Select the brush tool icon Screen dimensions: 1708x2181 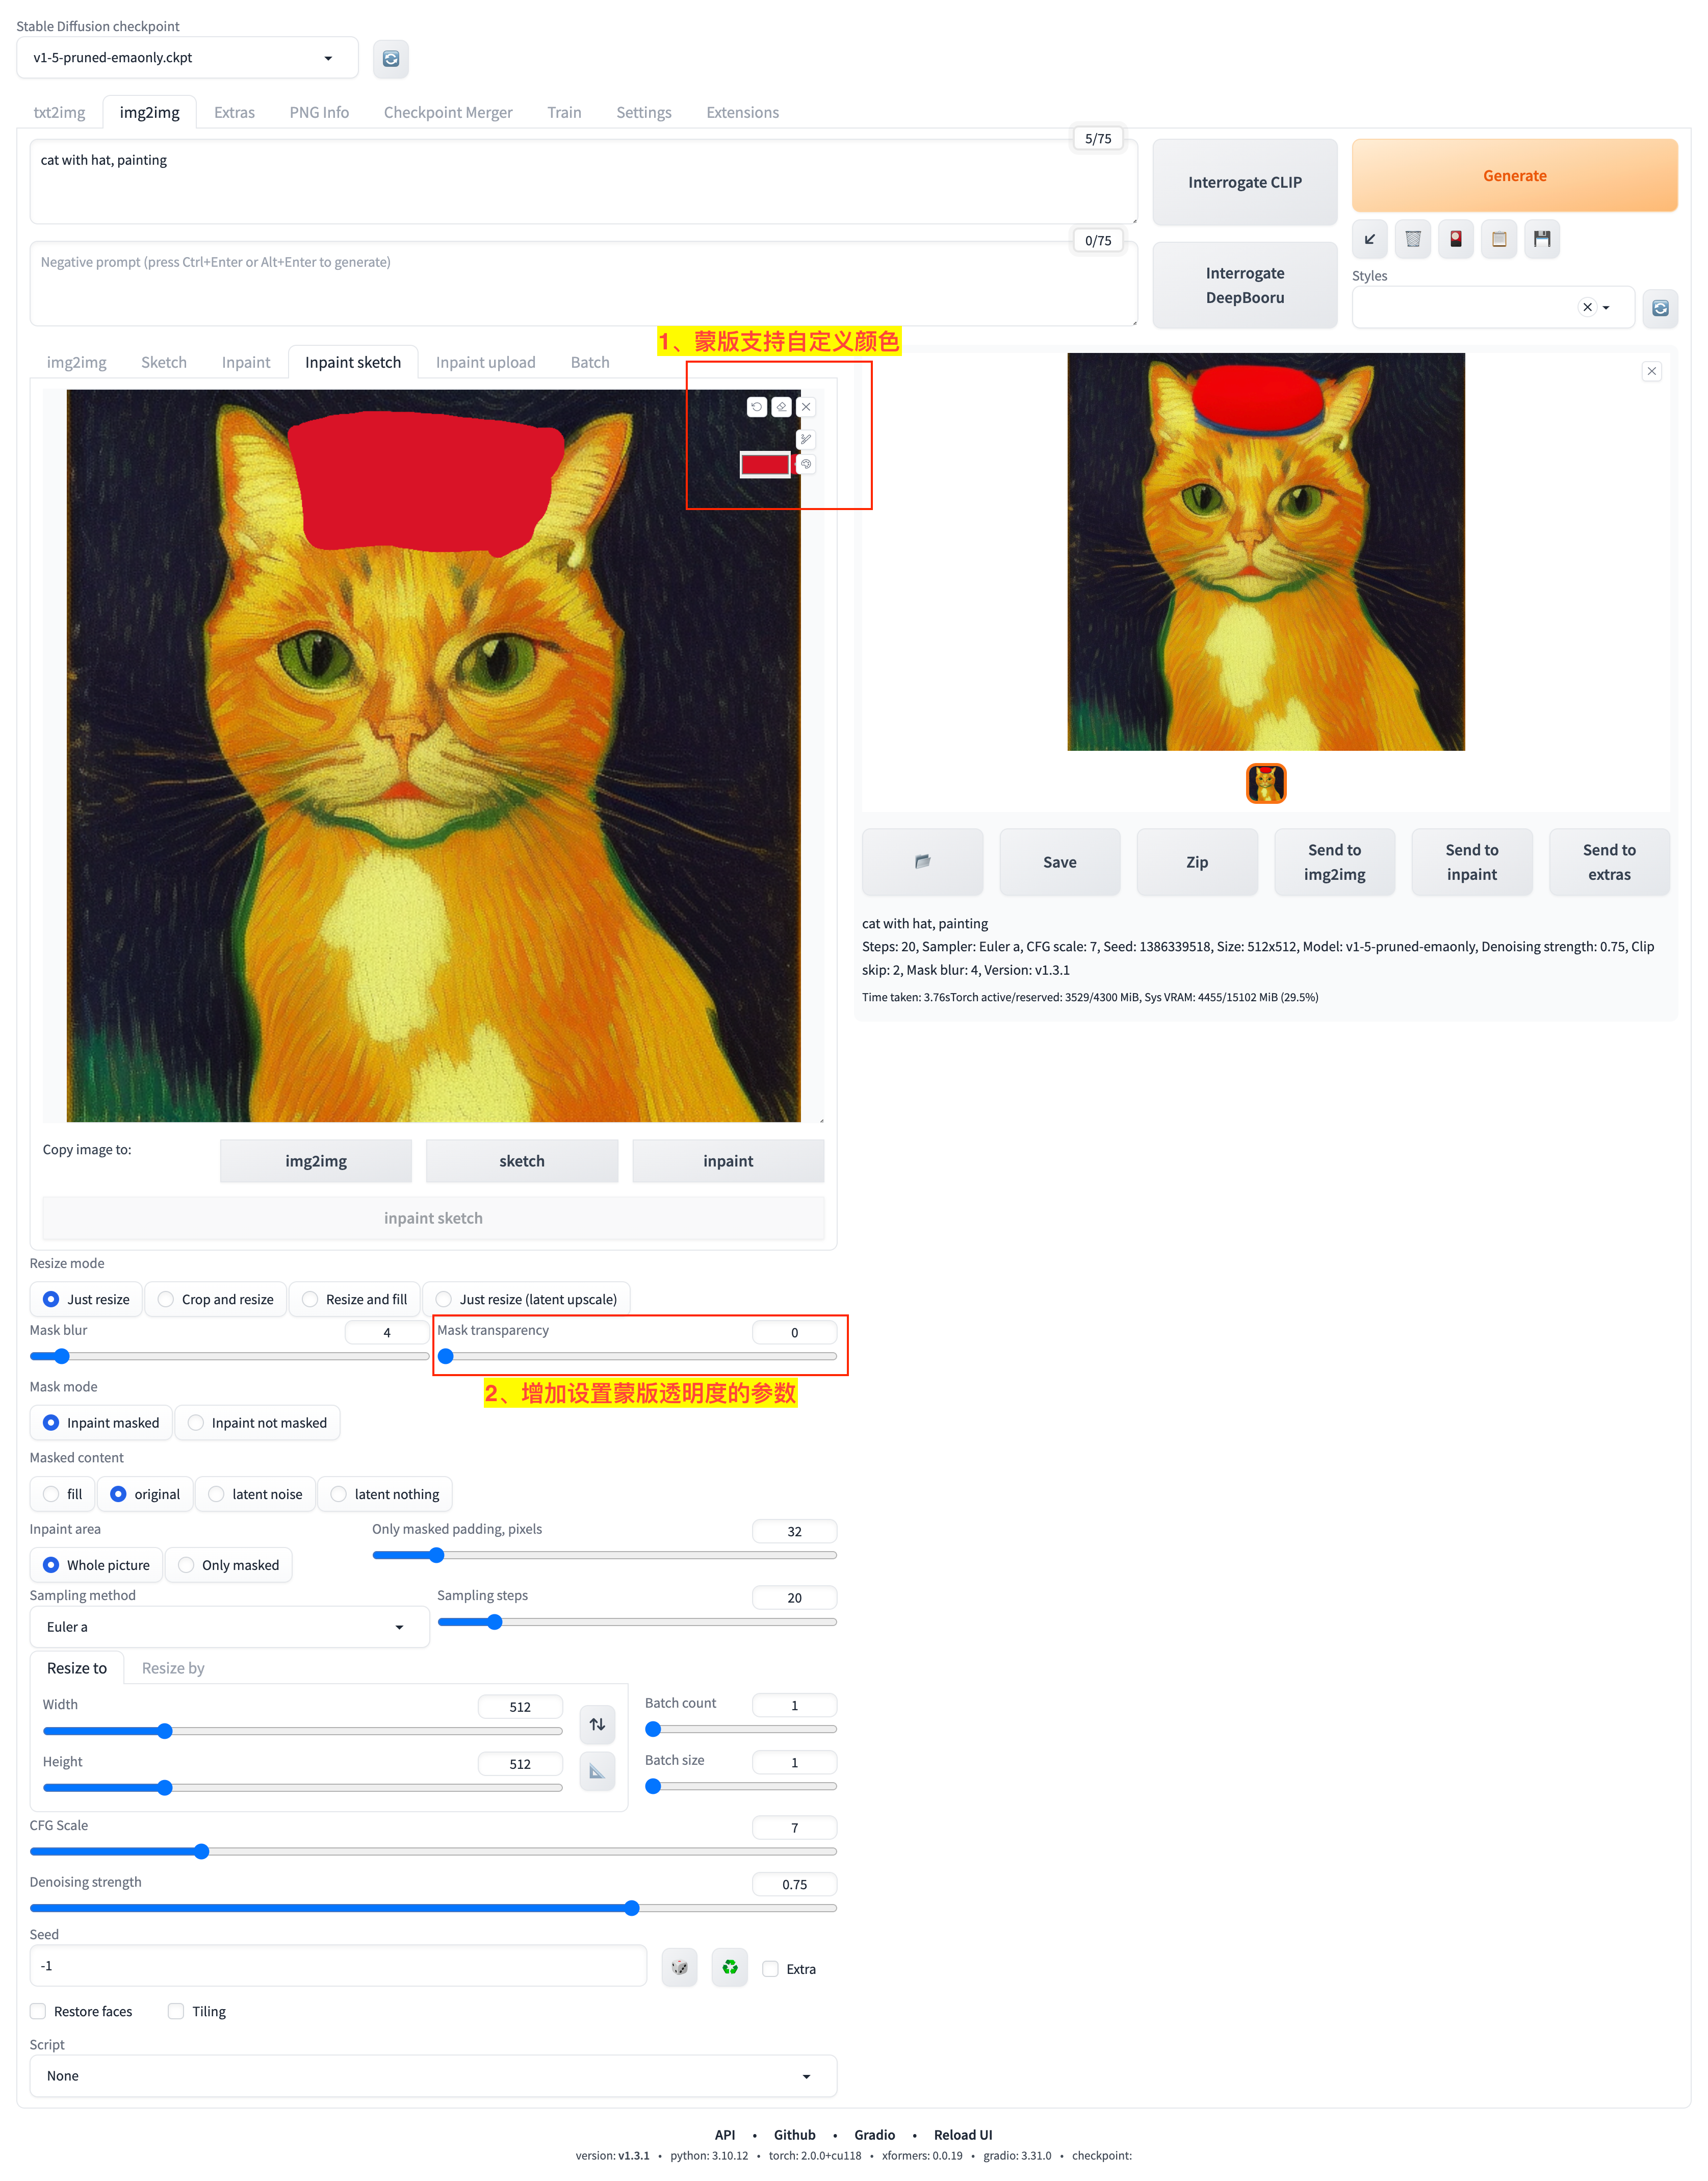(x=805, y=439)
